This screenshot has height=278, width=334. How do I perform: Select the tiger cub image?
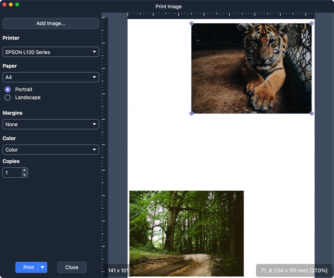(x=251, y=69)
